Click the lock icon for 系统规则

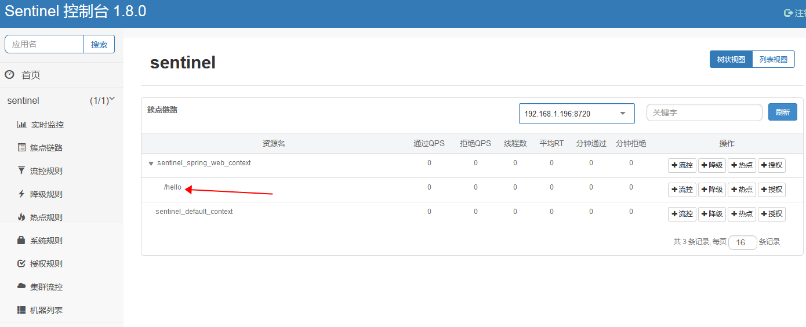tap(21, 241)
